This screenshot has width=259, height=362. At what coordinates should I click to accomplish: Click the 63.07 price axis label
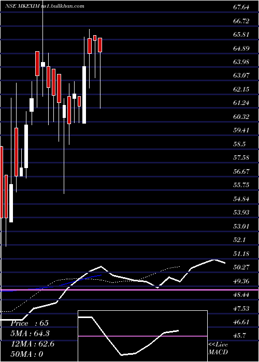241,76
